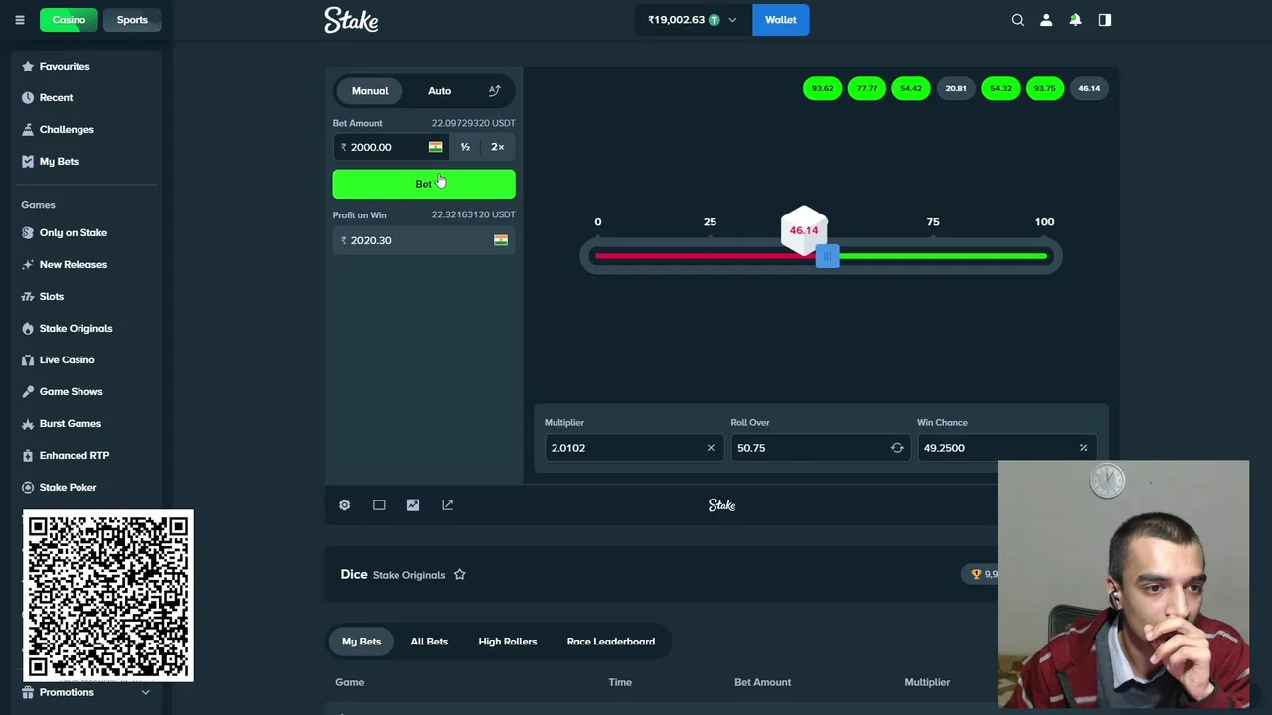
Task: Click the Stake Originals link near Dice
Action: pos(408,575)
